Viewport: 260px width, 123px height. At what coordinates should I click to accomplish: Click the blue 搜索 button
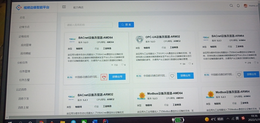pyautogui.click(x=126, y=25)
